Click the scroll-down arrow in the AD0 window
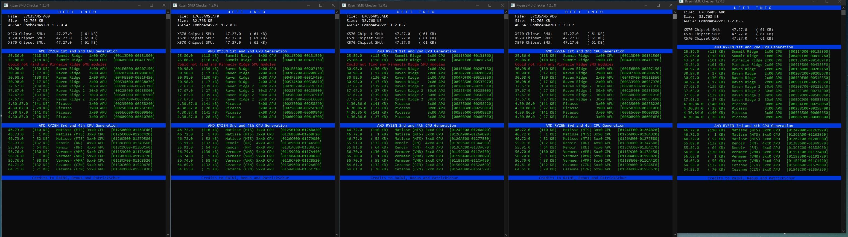The height and width of the screenshot is (237, 848). coord(675,235)
